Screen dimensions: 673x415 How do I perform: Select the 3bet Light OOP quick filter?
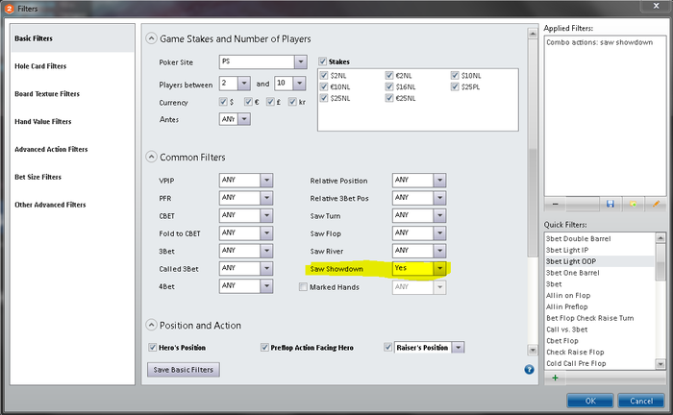pyautogui.click(x=600, y=261)
